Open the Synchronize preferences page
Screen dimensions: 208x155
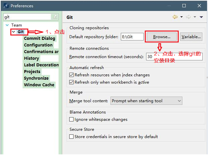pyautogui.click(x=36, y=78)
